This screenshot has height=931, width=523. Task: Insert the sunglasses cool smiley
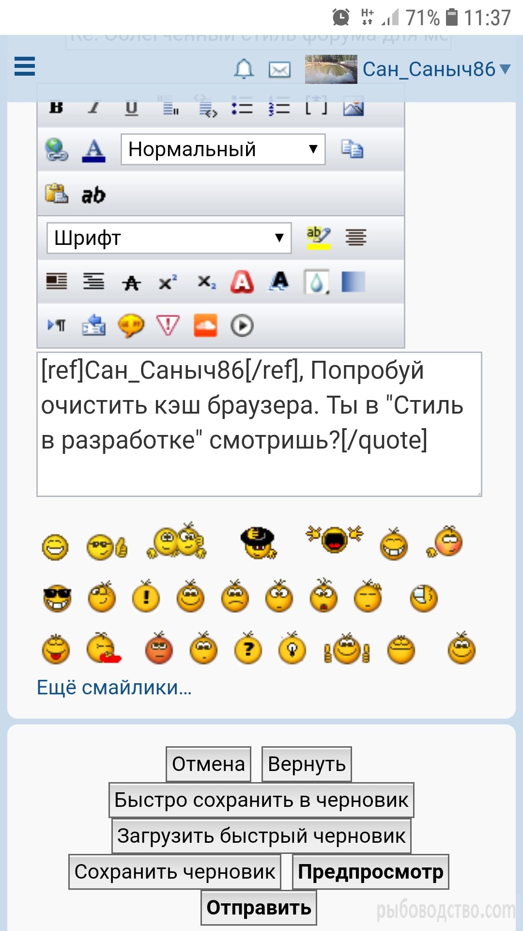coord(57,598)
